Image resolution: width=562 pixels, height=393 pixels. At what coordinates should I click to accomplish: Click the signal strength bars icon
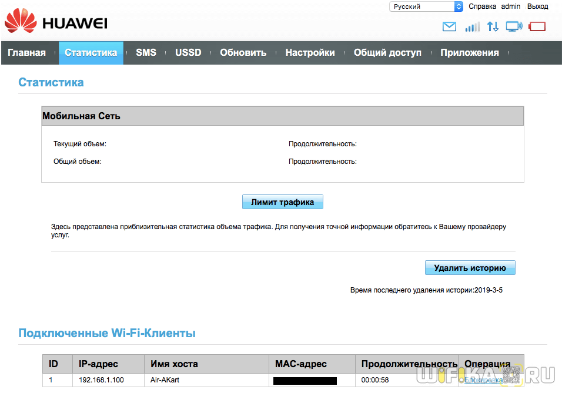tap(472, 26)
